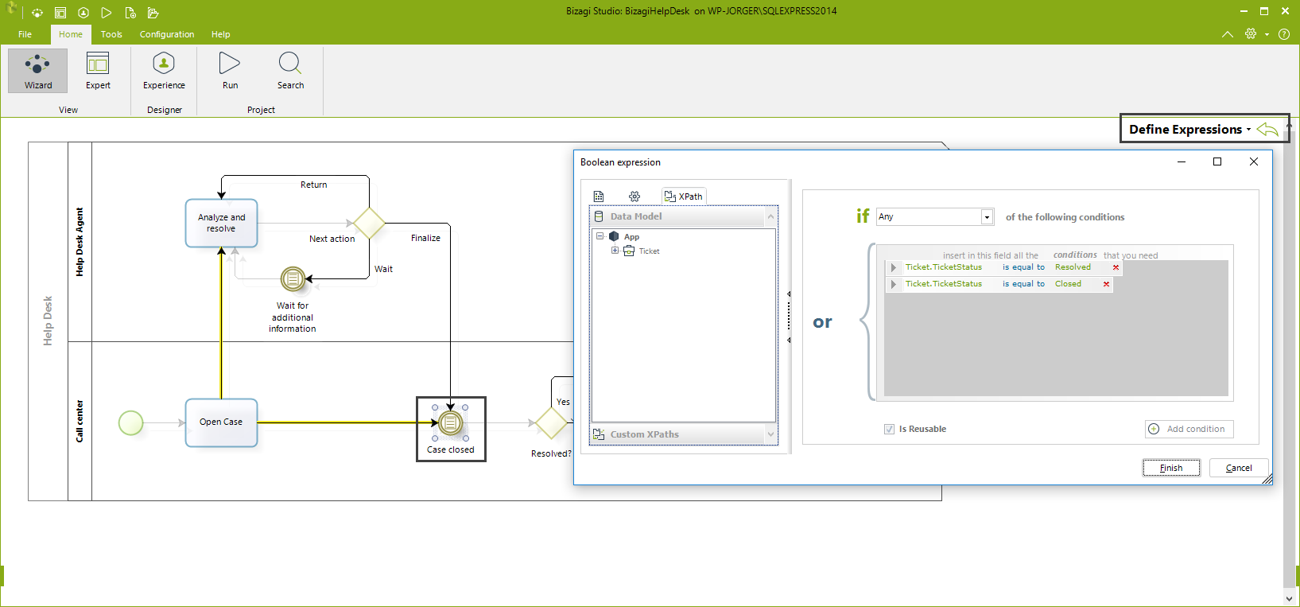Expand the 'Resolved' condition row triangle
Image resolution: width=1300 pixels, height=607 pixels.
894,267
